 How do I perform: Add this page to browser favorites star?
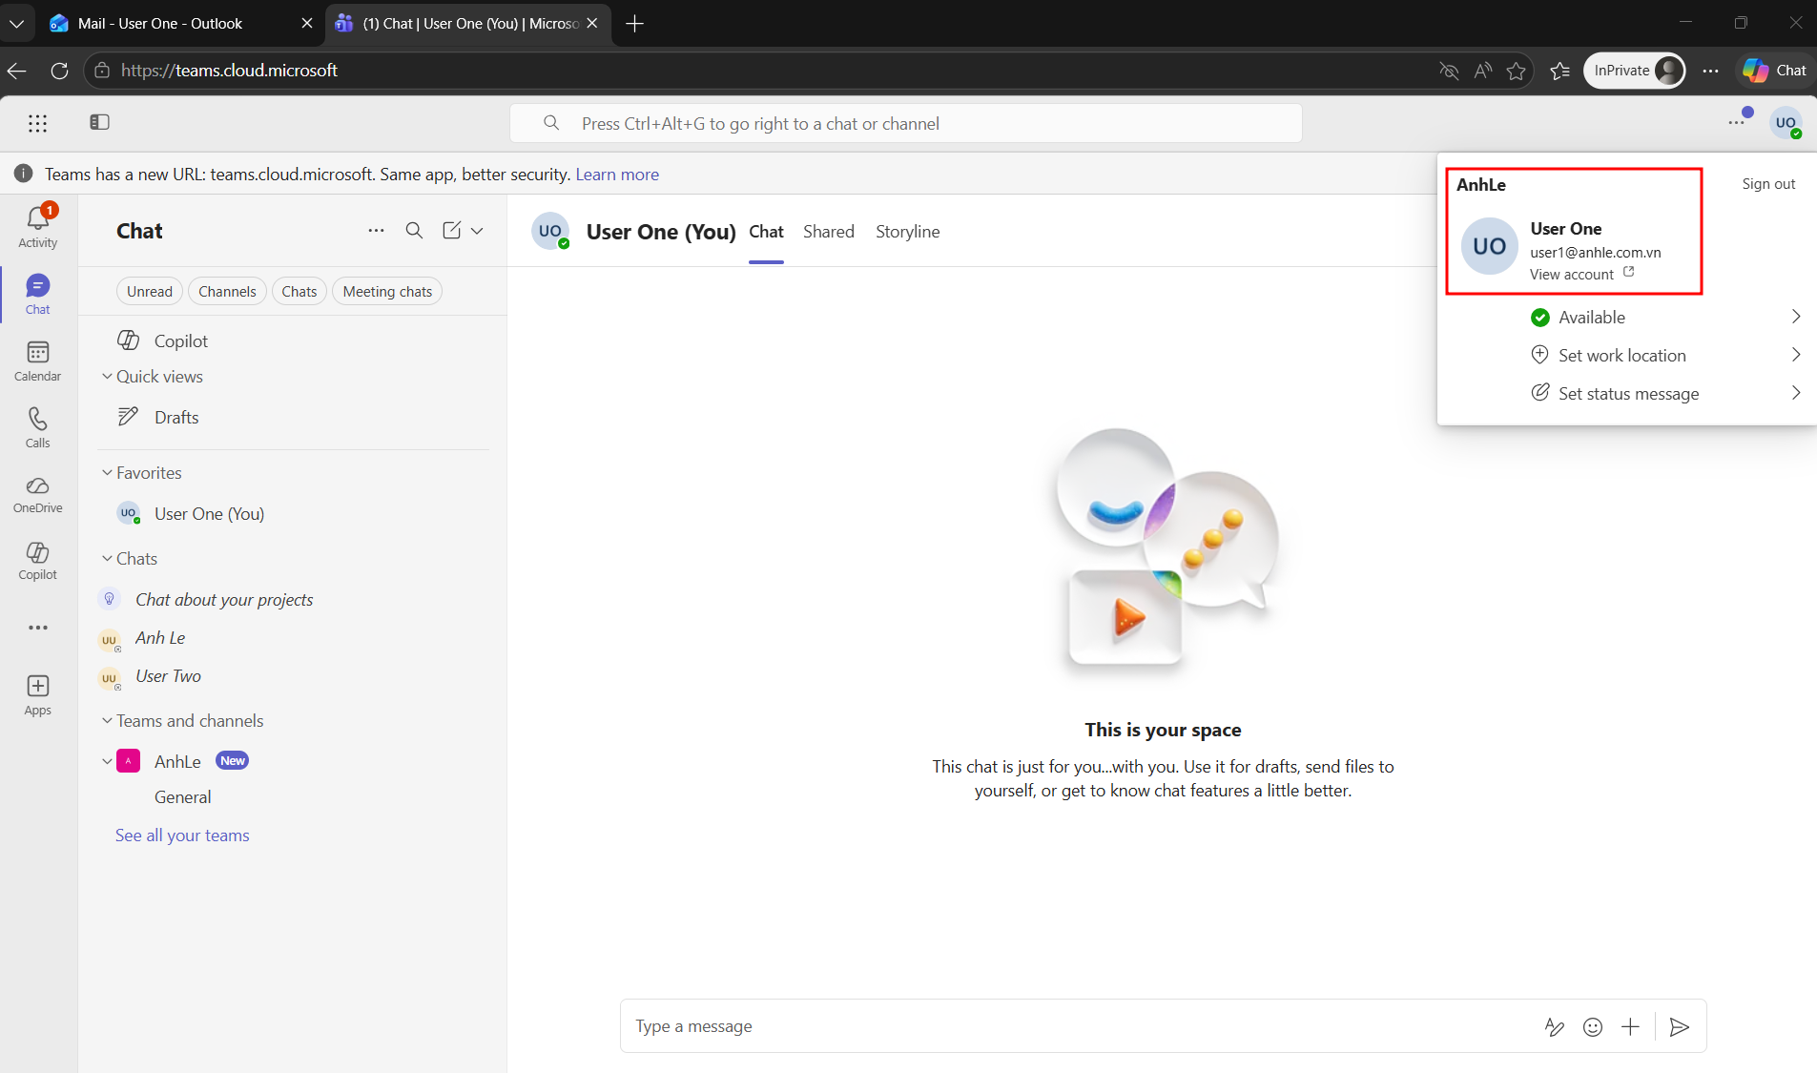click(1517, 71)
